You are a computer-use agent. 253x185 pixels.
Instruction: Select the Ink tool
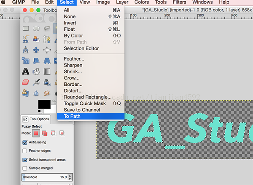pos(47,82)
